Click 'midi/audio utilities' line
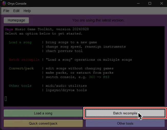The width and height of the screenshot is (167, 130). click(x=66, y=86)
